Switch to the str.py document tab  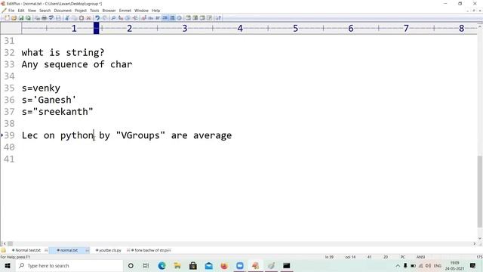pos(151,250)
